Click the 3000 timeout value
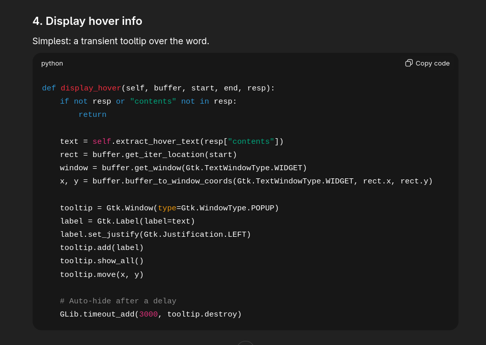This screenshot has height=345, width=486. [148, 315]
